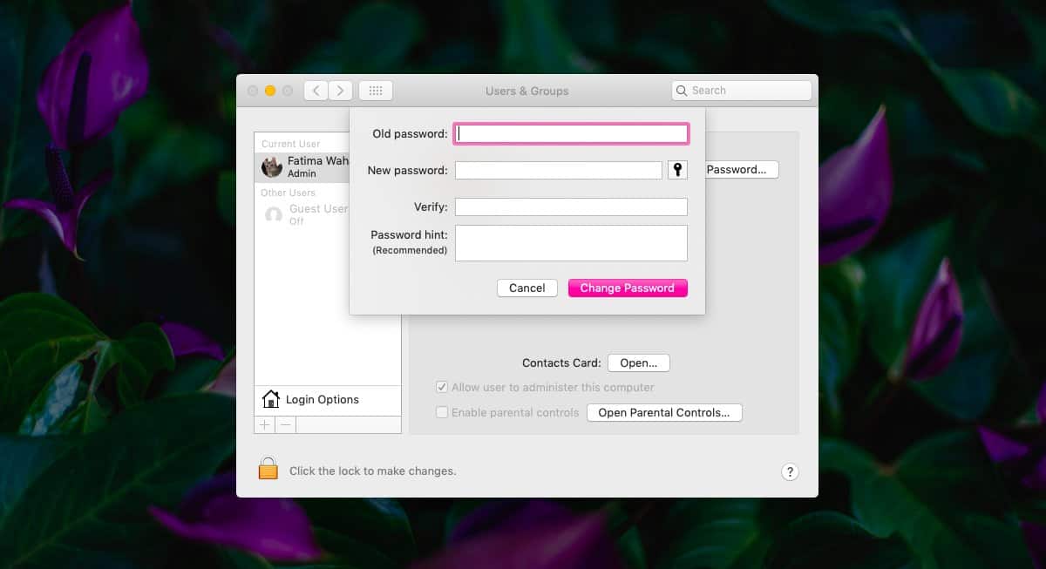
Task: Focus the Verify password field
Action: (x=571, y=207)
